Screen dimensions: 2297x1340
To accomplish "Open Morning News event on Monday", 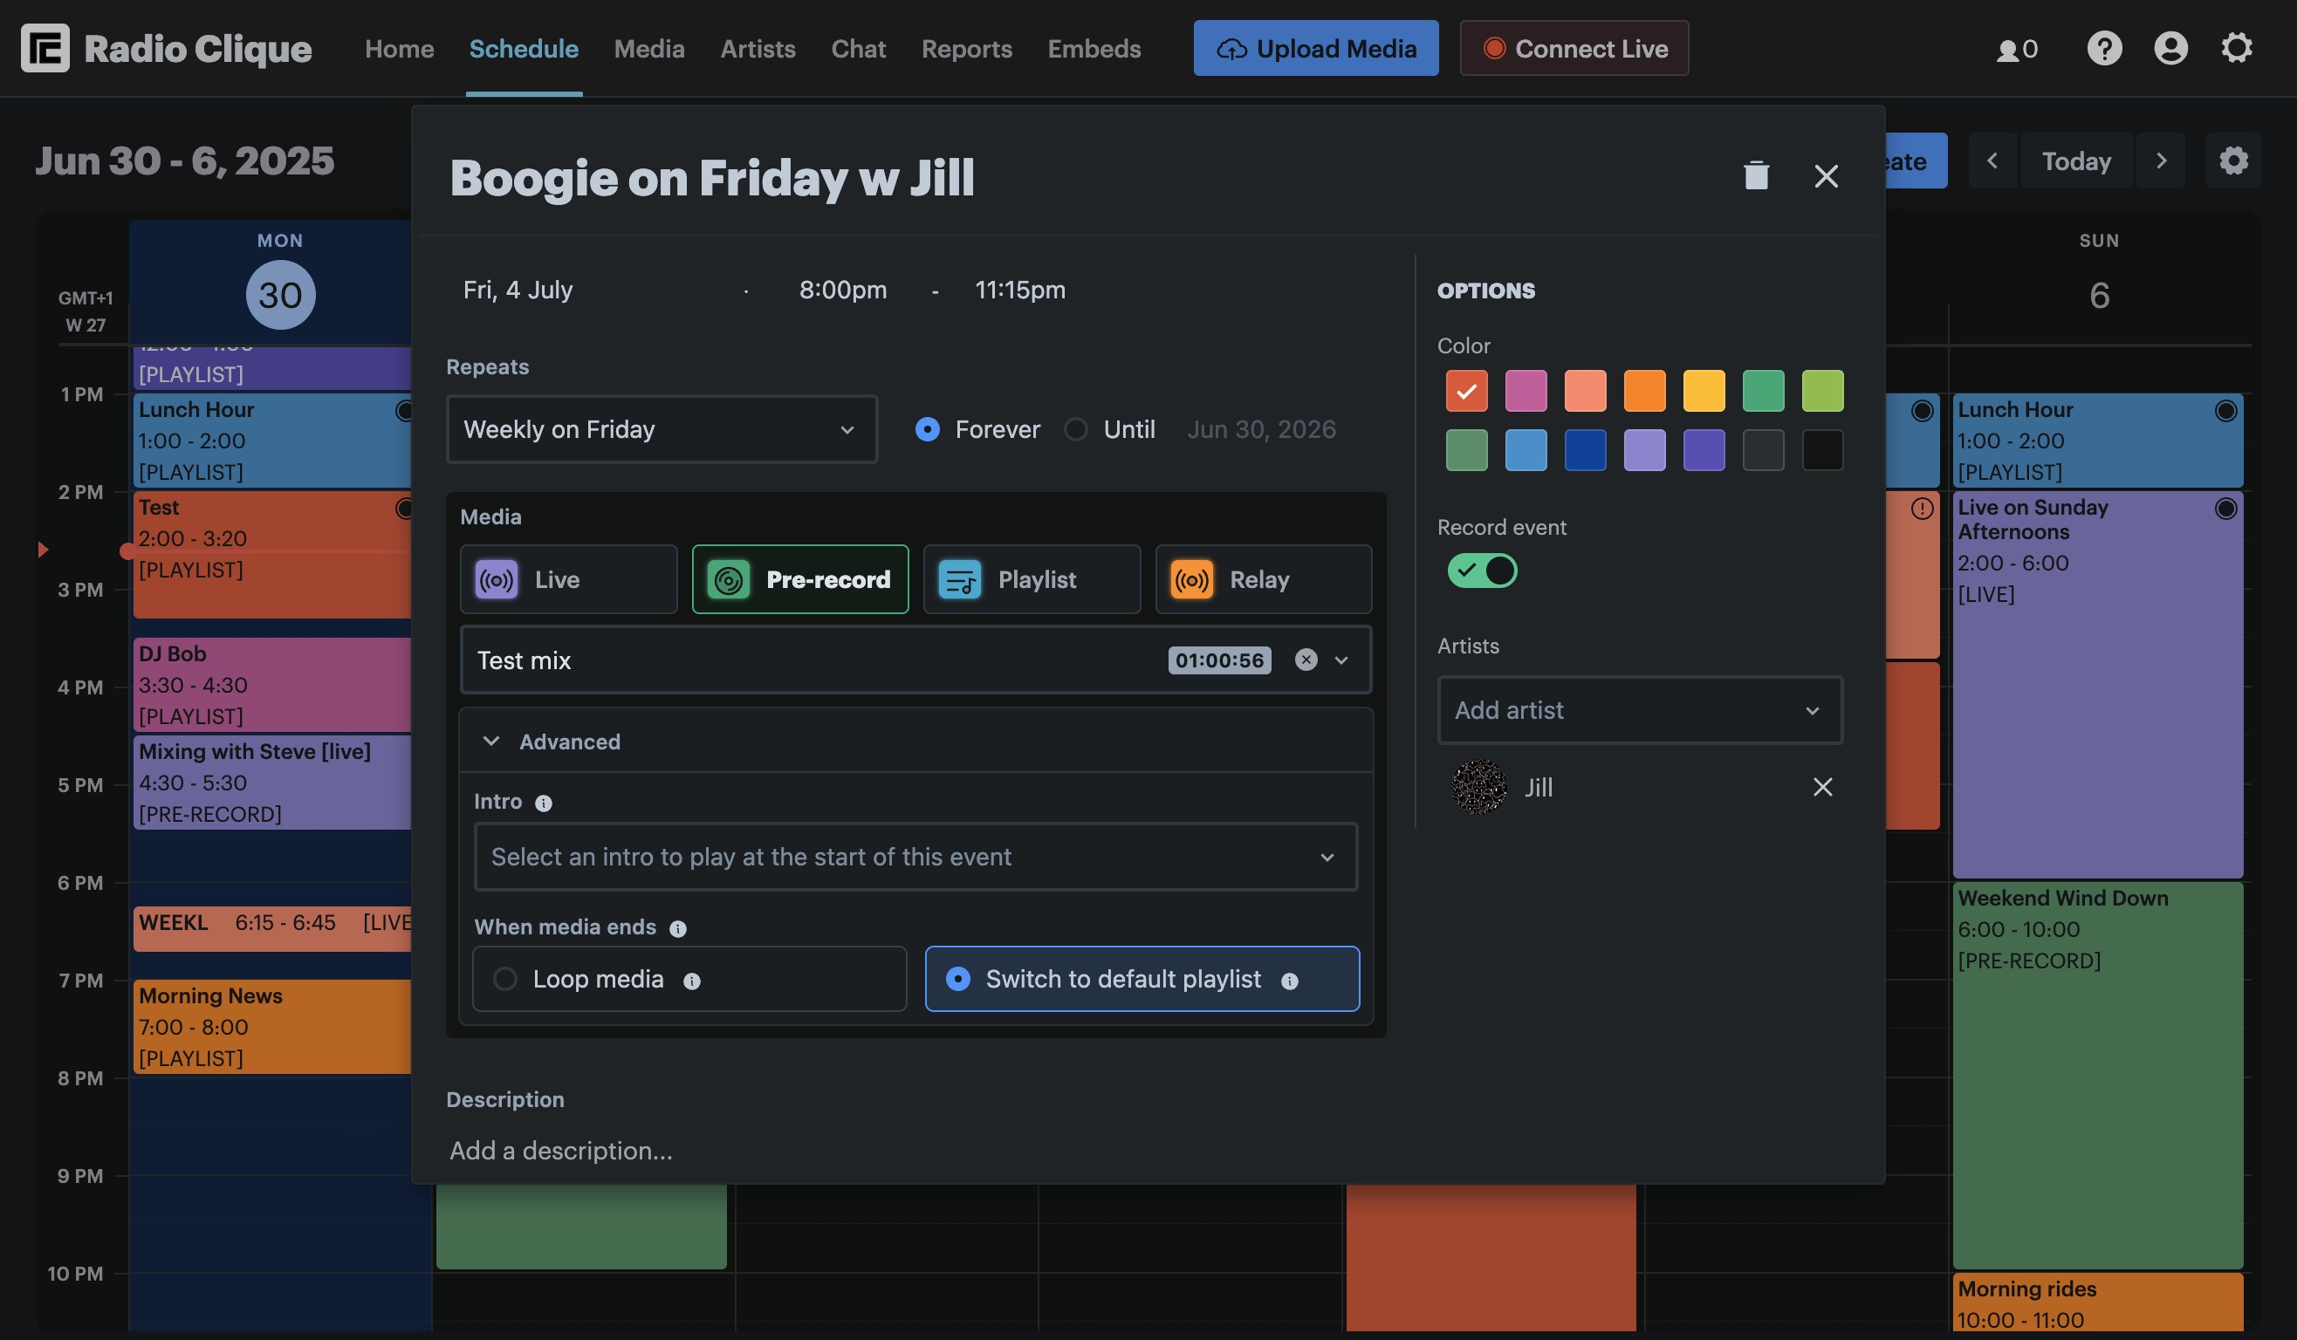I will [x=271, y=1027].
